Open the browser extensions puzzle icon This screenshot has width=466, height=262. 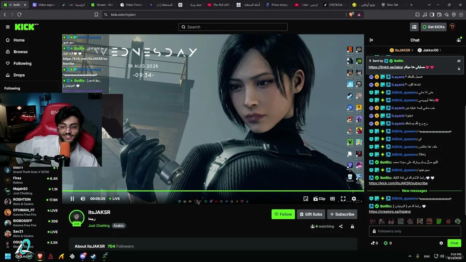(x=418, y=15)
